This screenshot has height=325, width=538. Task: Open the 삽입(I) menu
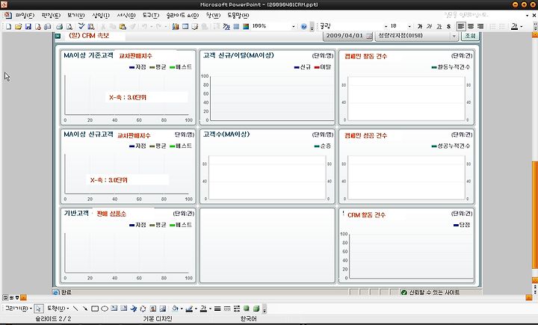pos(101,16)
